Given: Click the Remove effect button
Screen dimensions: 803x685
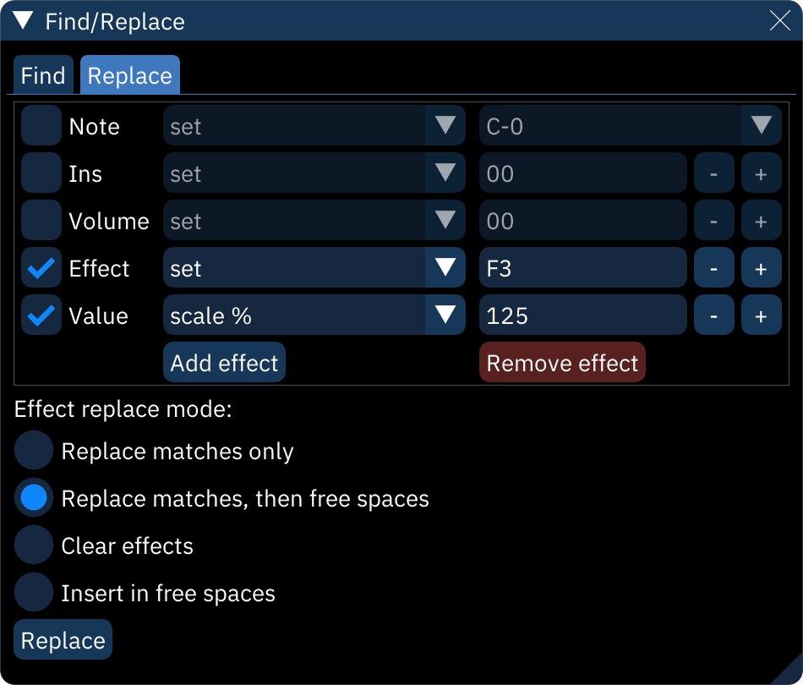Looking at the screenshot, I should pos(561,362).
